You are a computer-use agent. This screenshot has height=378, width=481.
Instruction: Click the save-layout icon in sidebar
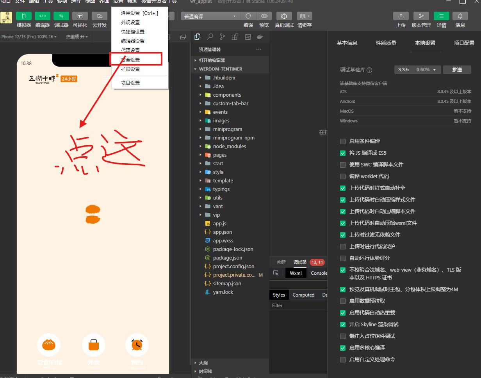click(x=248, y=37)
